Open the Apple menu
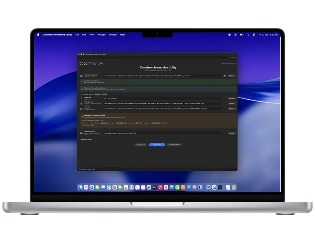315x242 pixels. [x=38, y=35]
